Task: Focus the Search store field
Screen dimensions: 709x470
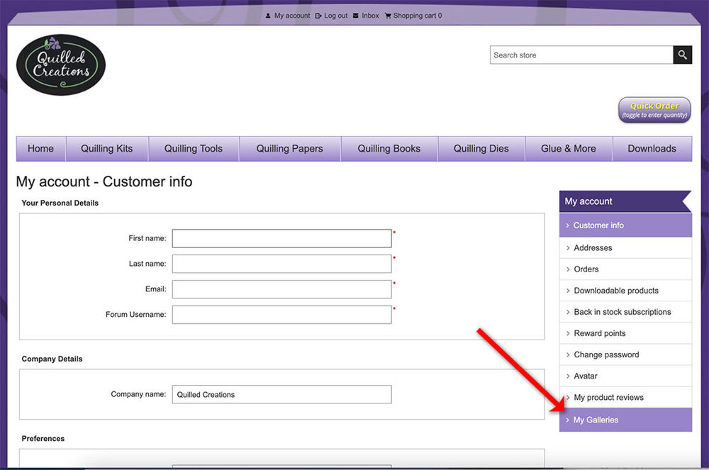Action: tap(581, 55)
